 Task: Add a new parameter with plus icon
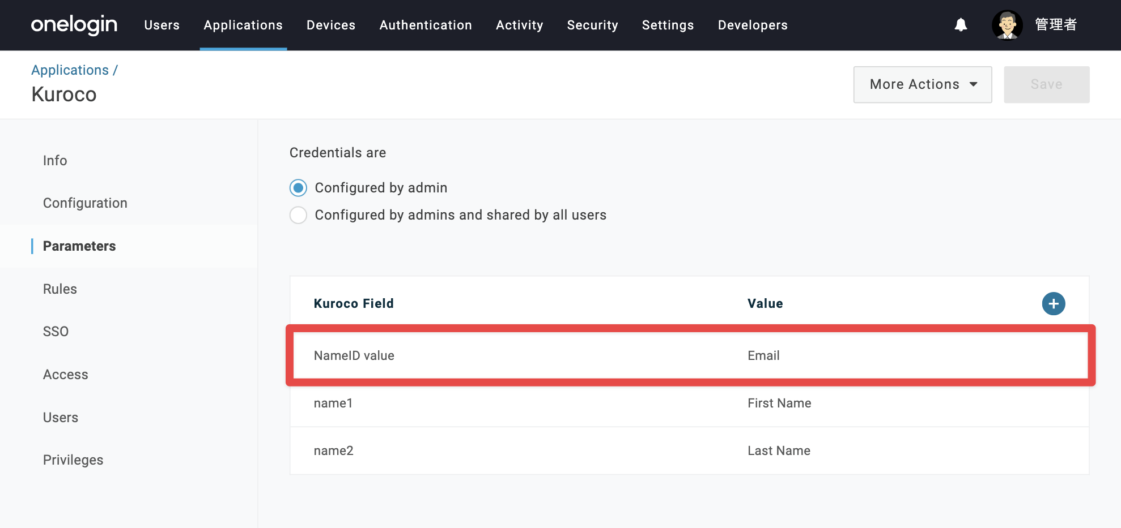pos(1054,304)
